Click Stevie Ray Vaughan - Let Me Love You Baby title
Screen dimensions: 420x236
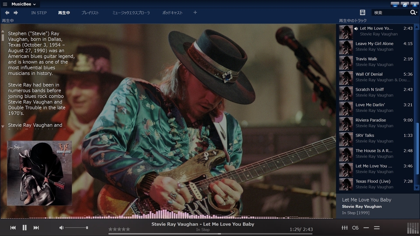(203, 224)
